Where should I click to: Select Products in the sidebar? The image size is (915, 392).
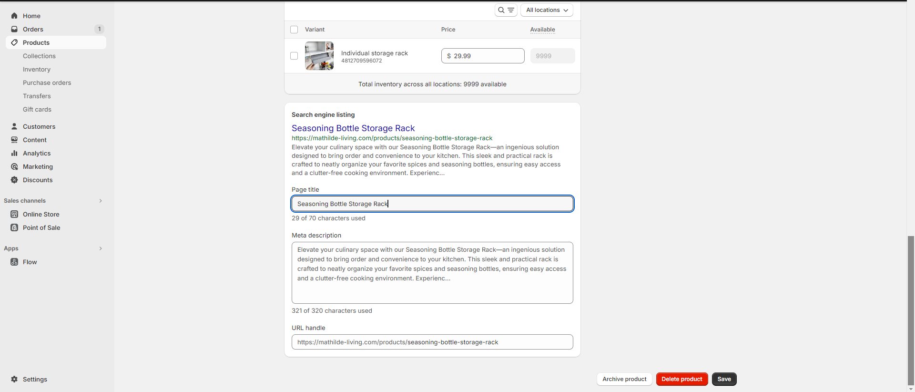pyautogui.click(x=56, y=42)
